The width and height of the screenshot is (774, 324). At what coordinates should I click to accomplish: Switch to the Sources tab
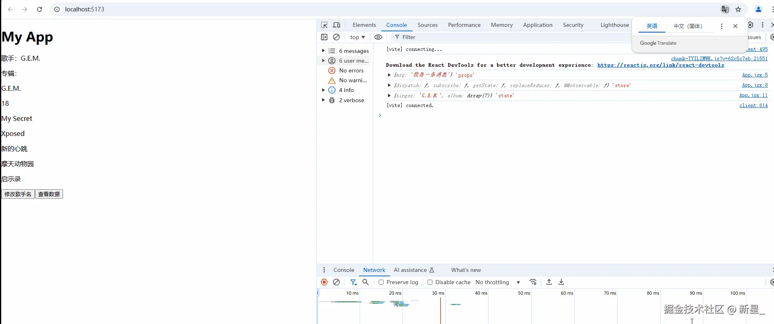point(427,25)
